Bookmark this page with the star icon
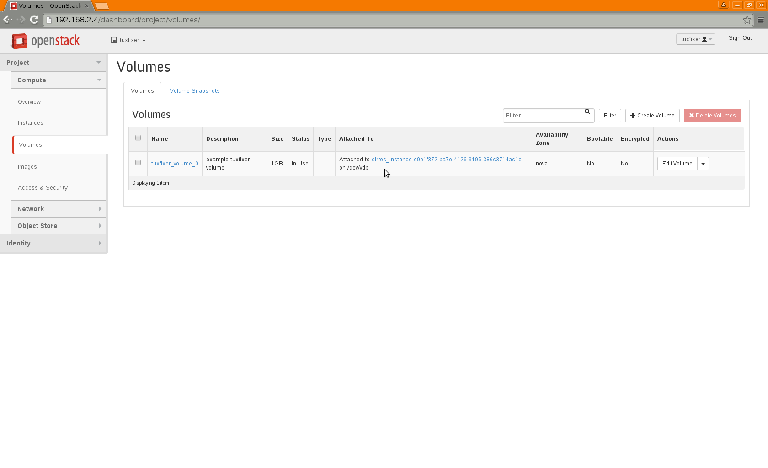This screenshot has width=768, height=468. pyautogui.click(x=747, y=20)
